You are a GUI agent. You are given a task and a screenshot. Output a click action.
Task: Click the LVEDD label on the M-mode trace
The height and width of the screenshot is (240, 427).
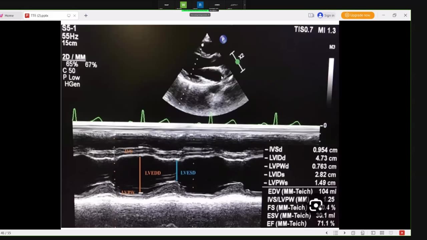(x=153, y=173)
